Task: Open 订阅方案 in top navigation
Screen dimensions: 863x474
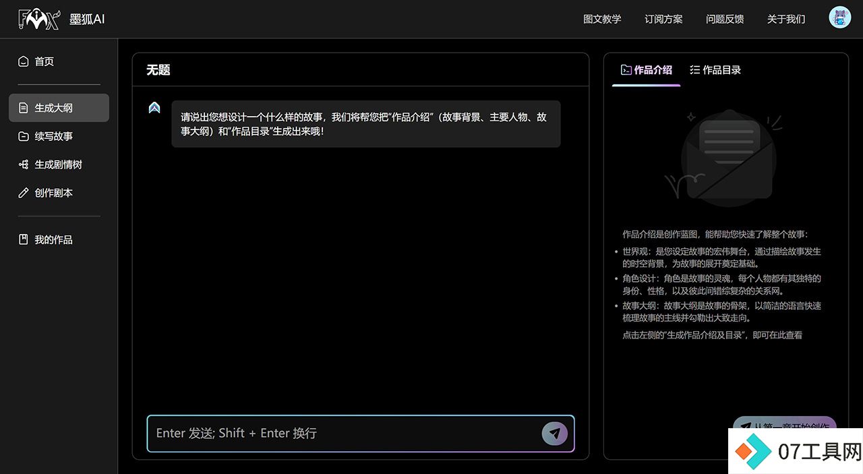Action: 663,19
